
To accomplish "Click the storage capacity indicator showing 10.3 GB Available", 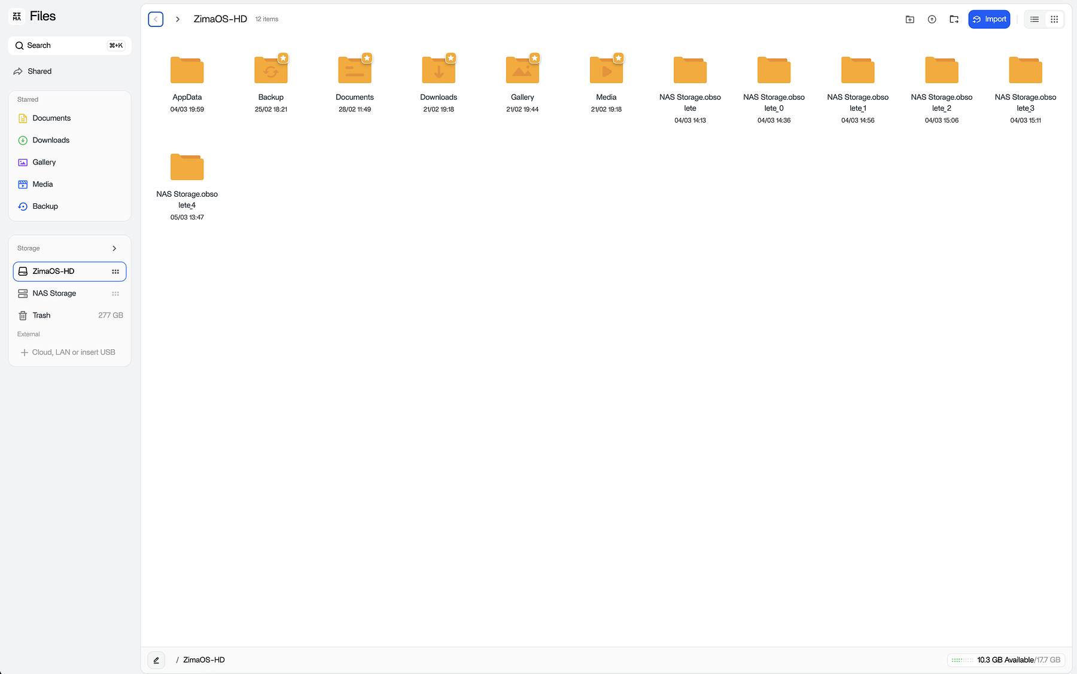I will [1006, 660].
